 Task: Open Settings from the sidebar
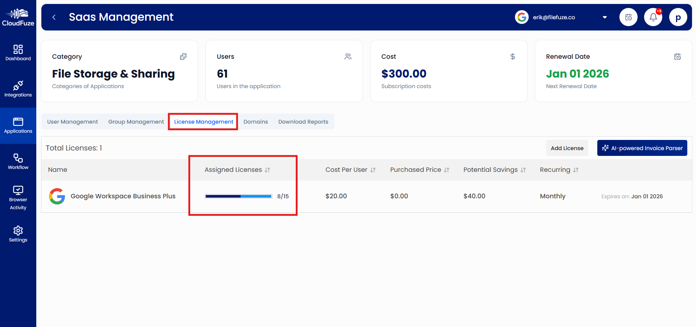[18, 234]
